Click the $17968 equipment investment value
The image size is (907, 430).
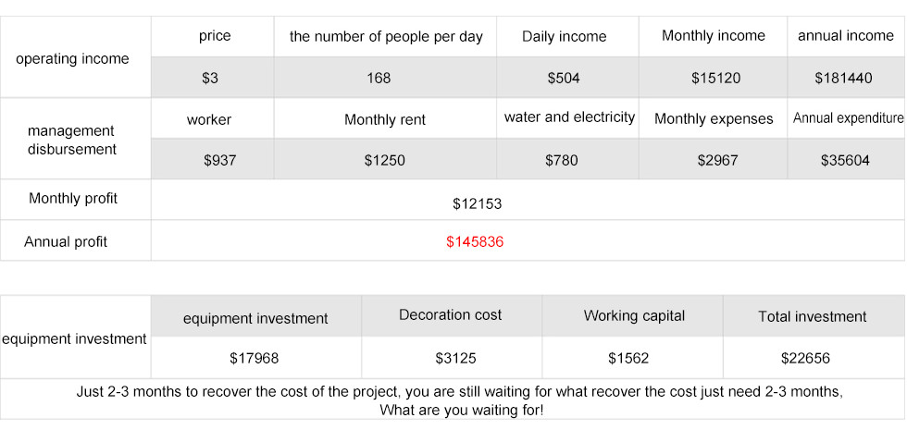tap(254, 357)
